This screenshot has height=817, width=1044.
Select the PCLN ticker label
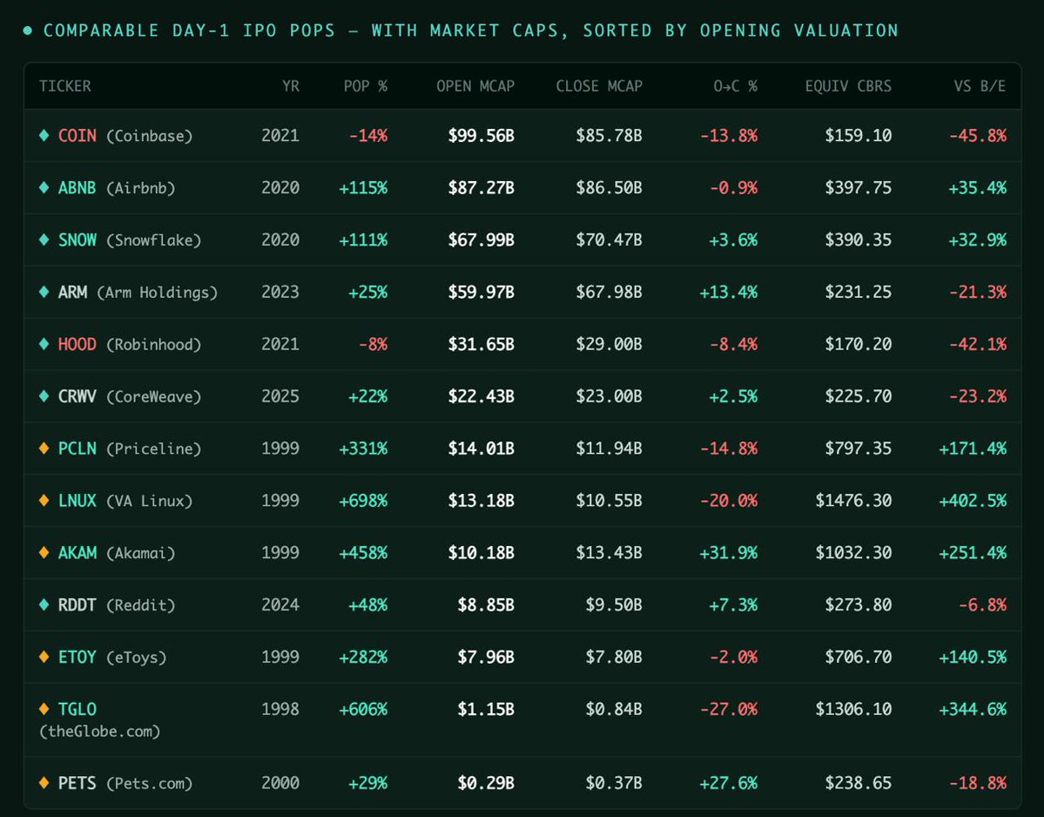[77, 448]
